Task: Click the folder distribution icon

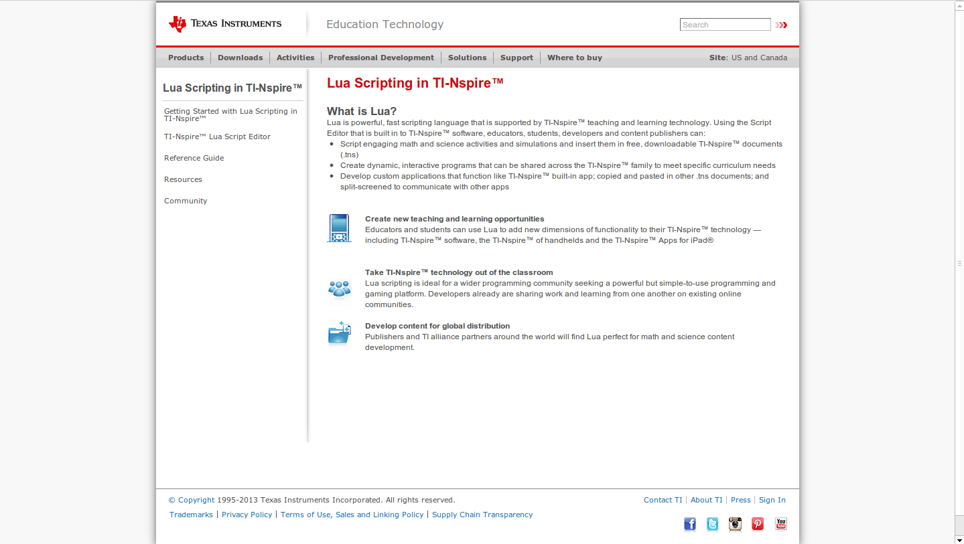Action: coord(340,333)
